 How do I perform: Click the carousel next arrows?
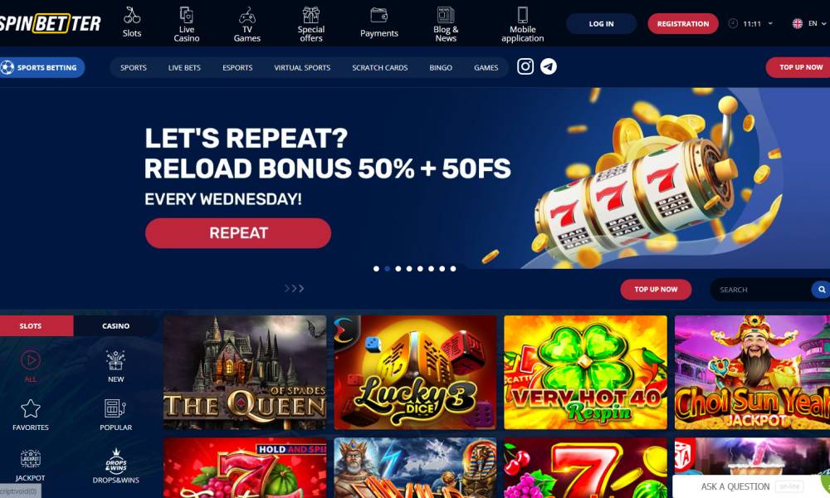pyautogui.click(x=295, y=289)
